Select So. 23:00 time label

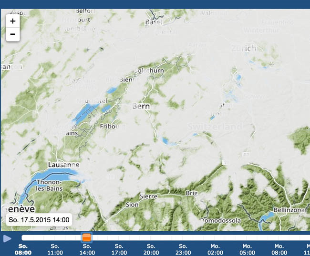point(183,249)
